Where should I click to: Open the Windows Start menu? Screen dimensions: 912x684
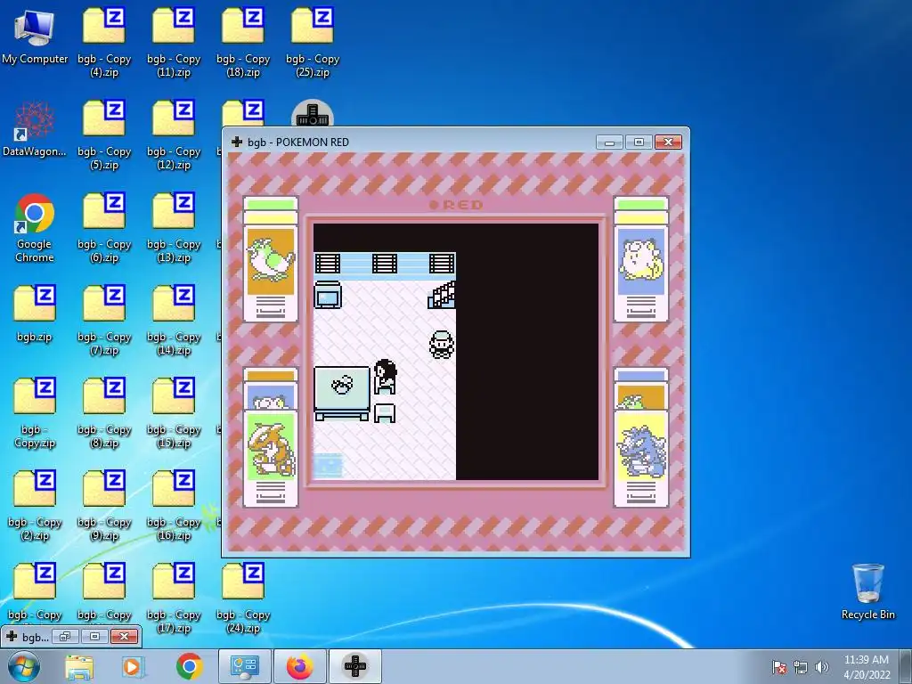tap(24, 666)
